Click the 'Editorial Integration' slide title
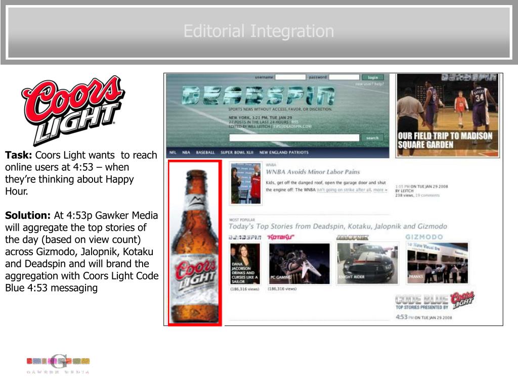Viewport: 518px width, 388px height. click(x=258, y=31)
